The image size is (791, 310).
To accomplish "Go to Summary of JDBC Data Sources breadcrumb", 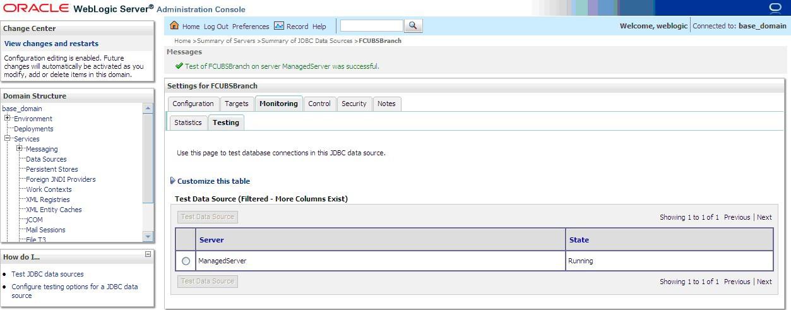I will [x=307, y=40].
